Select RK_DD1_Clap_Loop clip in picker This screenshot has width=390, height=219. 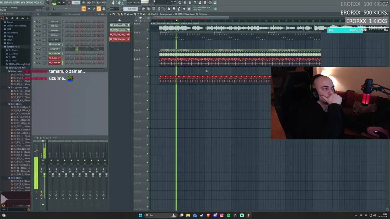pyautogui.click(x=120, y=34)
